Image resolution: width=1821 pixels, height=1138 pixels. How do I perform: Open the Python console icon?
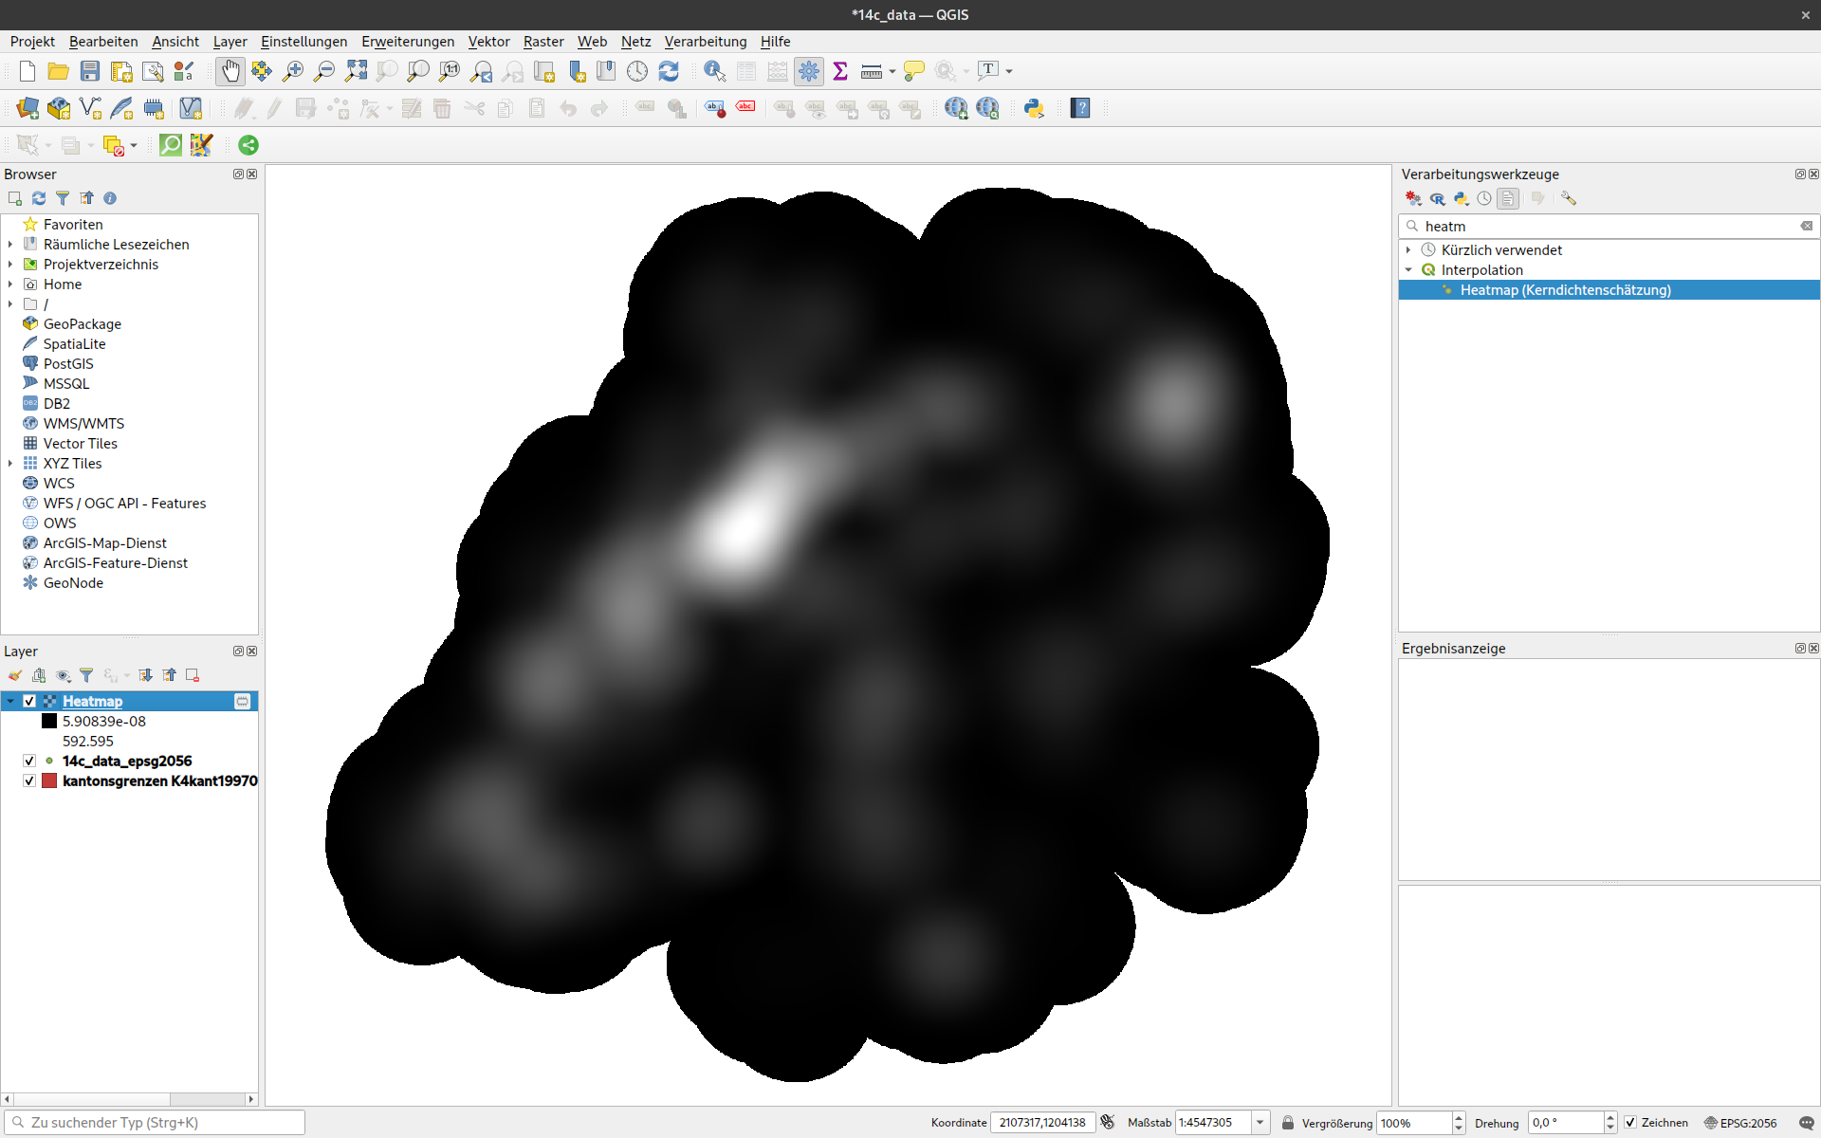tap(1034, 108)
